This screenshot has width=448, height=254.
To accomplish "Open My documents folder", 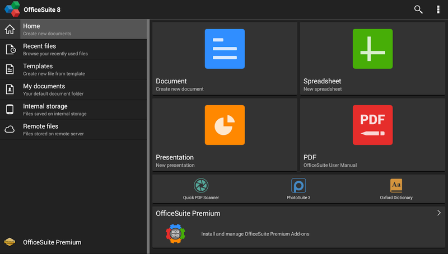I will coord(73,90).
